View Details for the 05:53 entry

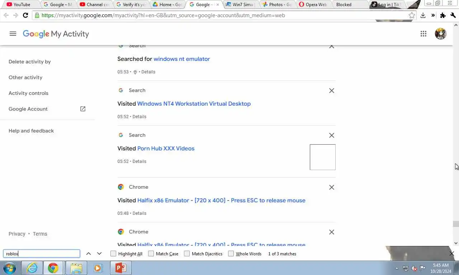148,72
